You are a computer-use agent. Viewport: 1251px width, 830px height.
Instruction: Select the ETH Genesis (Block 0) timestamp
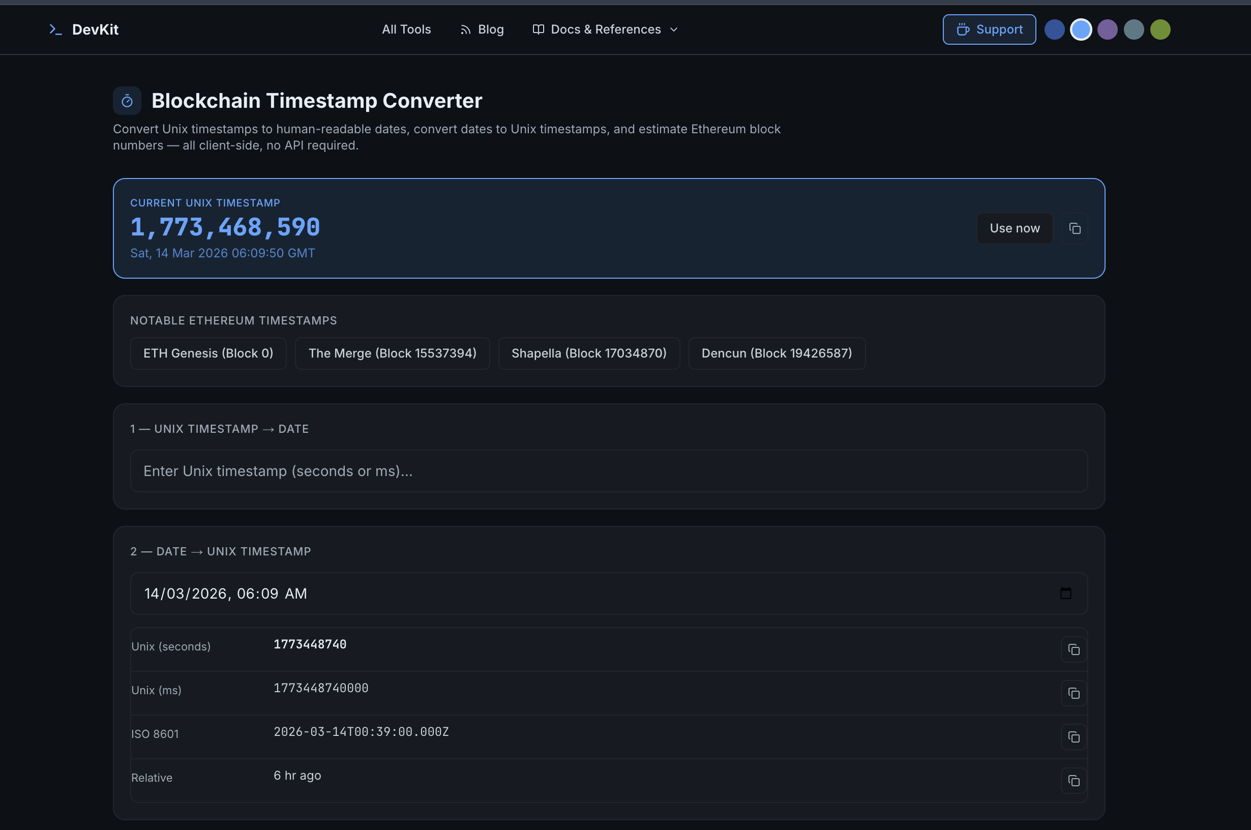click(x=208, y=353)
